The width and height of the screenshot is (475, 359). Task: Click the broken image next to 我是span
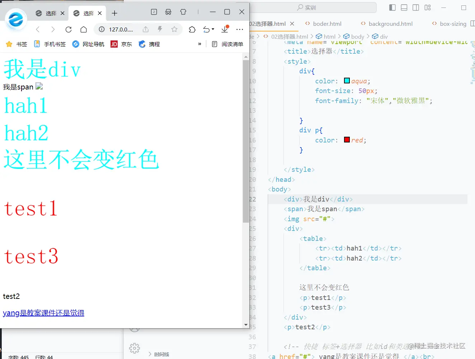(39, 86)
